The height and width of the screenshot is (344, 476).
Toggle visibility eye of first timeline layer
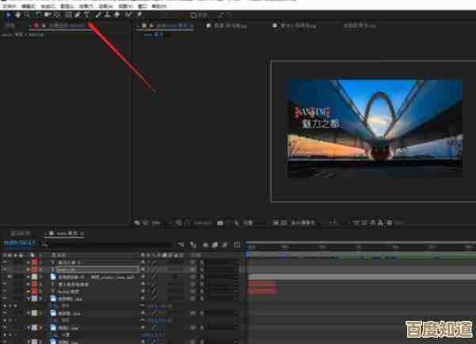[6, 262]
